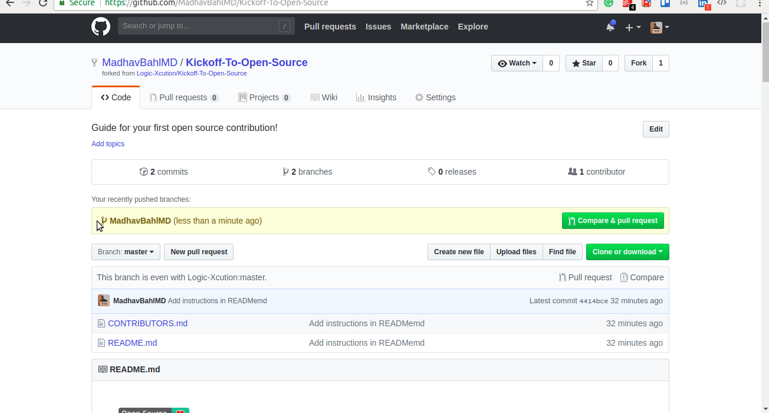View the 1 contributor page
The image size is (769, 413).
596,172
